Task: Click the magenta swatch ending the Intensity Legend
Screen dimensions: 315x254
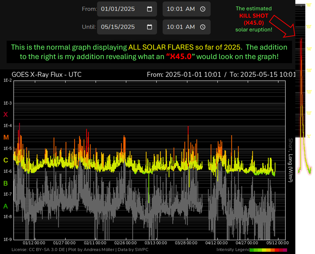Action: pos(285,250)
